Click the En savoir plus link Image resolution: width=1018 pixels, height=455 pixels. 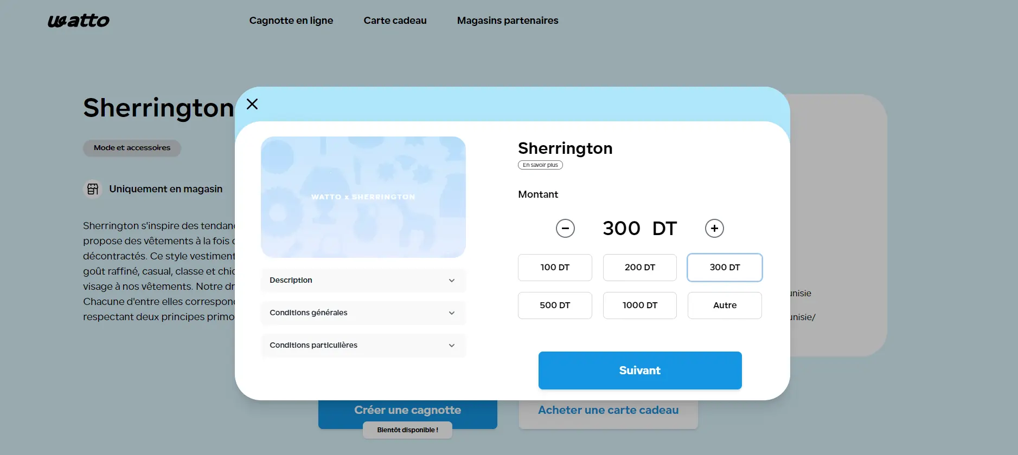pos(540,165)
